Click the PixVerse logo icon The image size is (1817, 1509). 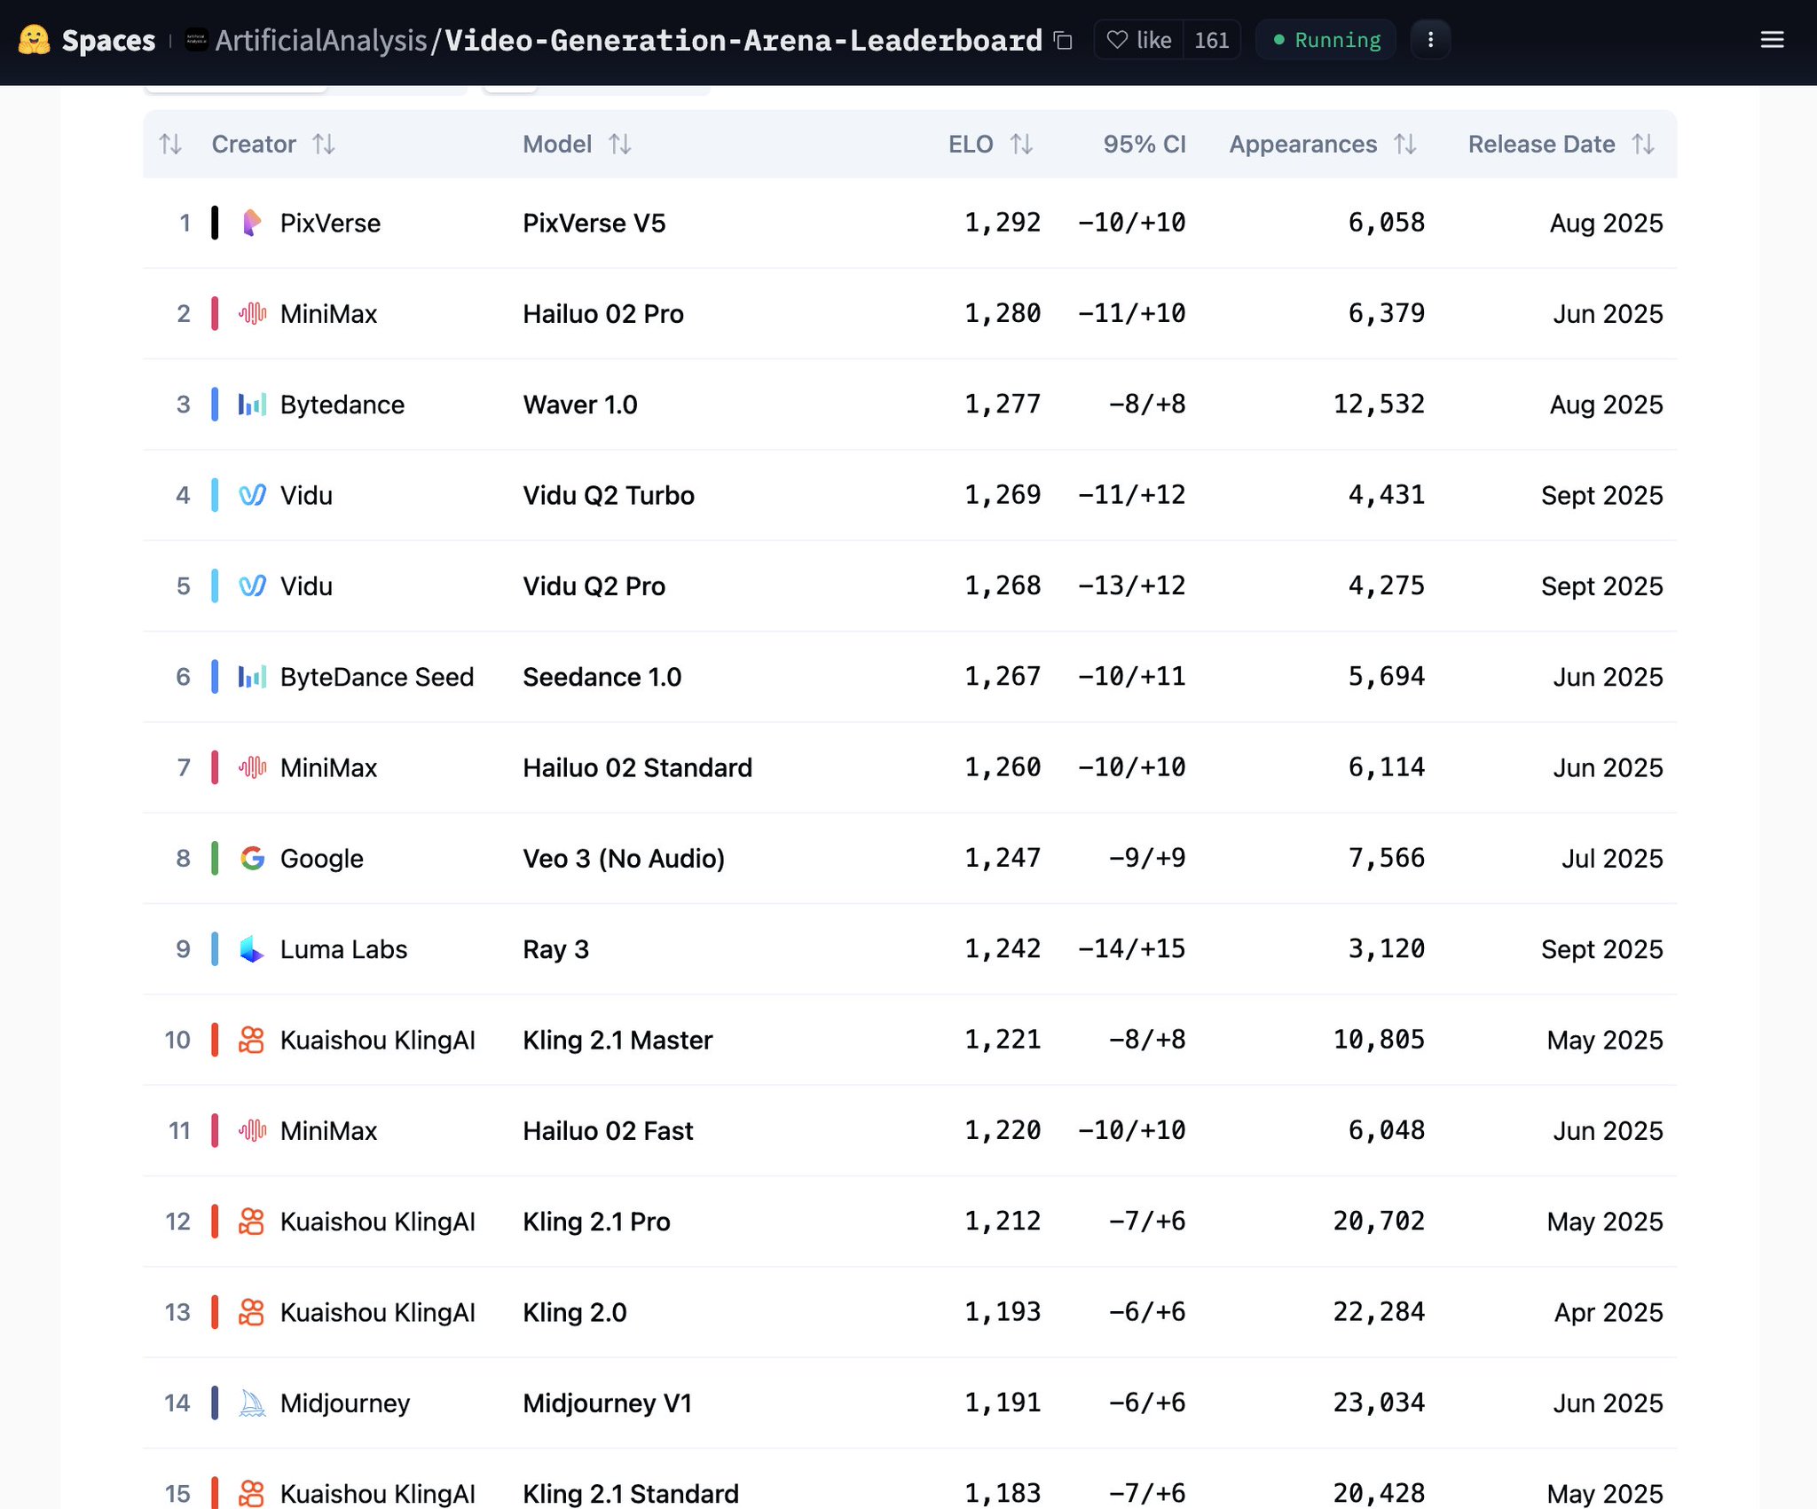coord(252,223)
